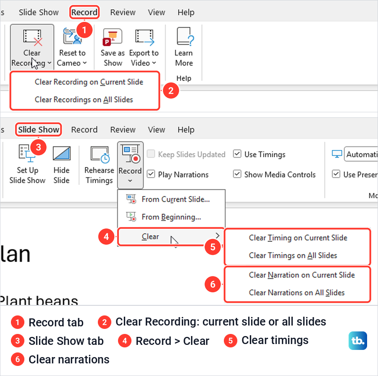The width and height of the screenshot is (378, 376).
Task: Open the View tab in upper ribbon
Action: pyautogui.click(x=157, y=12)
